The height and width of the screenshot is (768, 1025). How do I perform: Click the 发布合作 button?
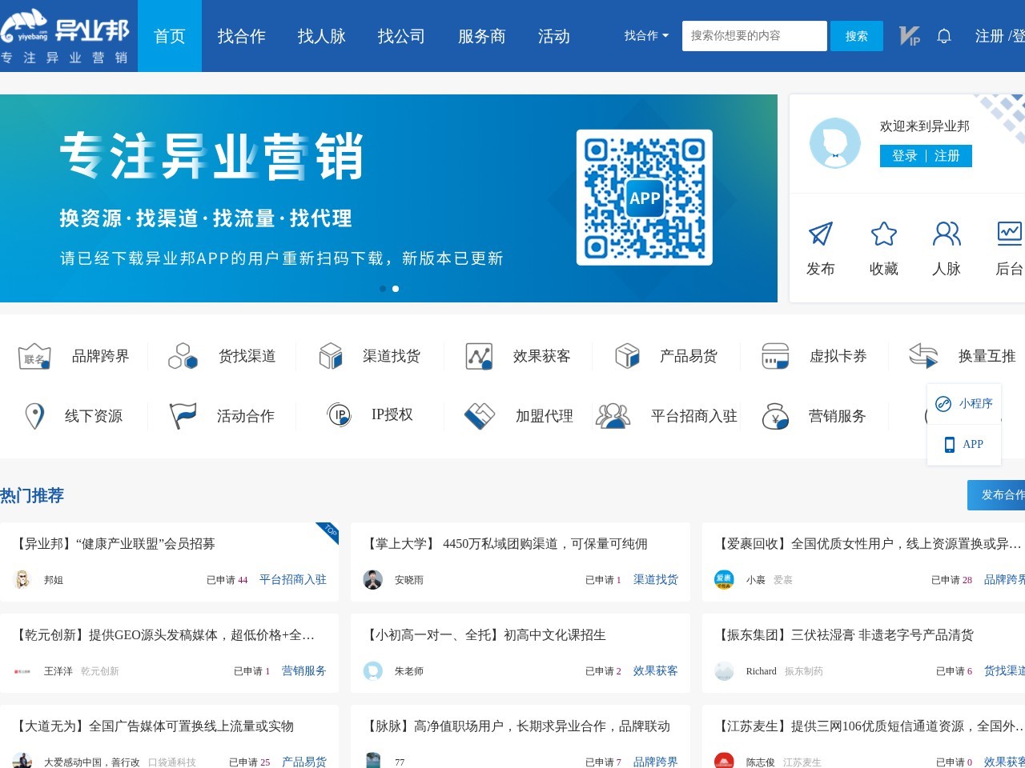[996, 495]
